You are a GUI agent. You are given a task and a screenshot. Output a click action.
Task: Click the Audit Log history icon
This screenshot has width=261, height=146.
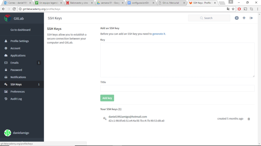pyautogui.click(x=6, y=99)
